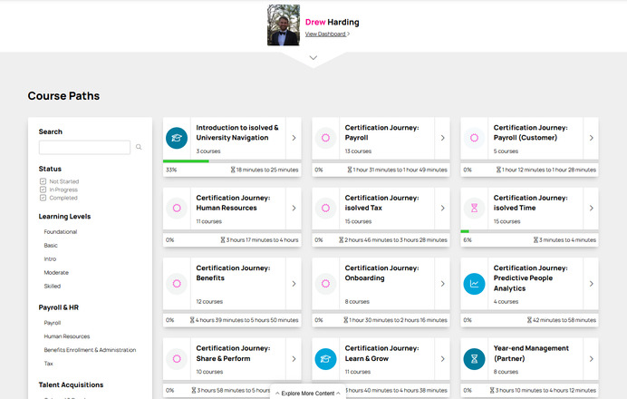Filter by Skilled learning level

(x=53, y=287)
